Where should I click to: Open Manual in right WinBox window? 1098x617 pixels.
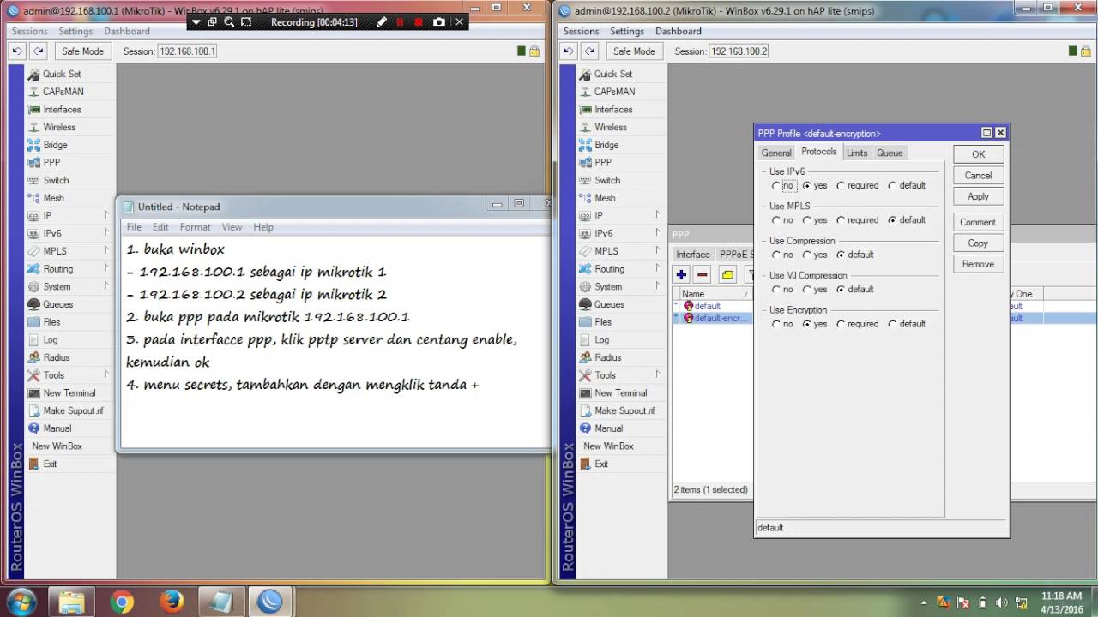click(608, 428)
